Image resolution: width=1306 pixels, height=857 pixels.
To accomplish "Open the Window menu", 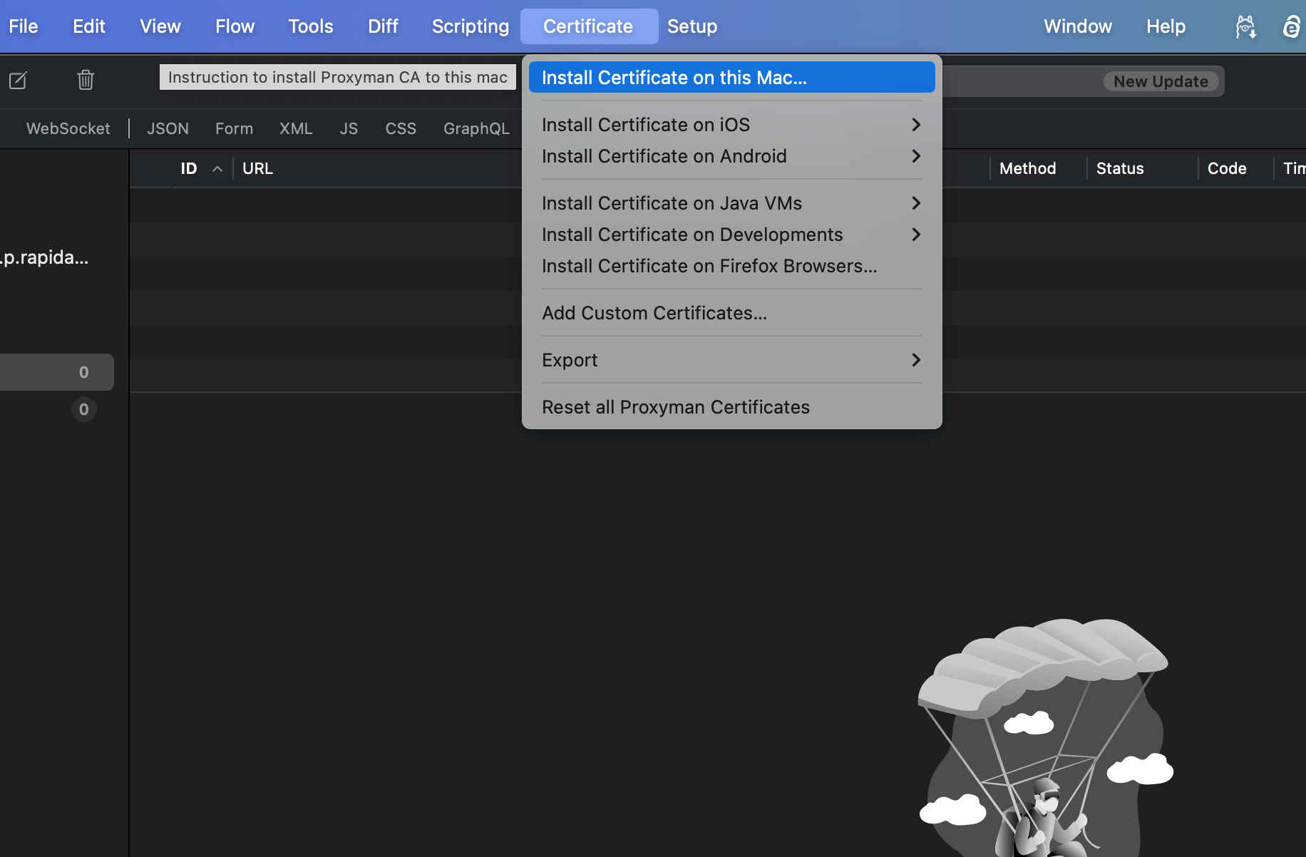I will click(1078, 26).
